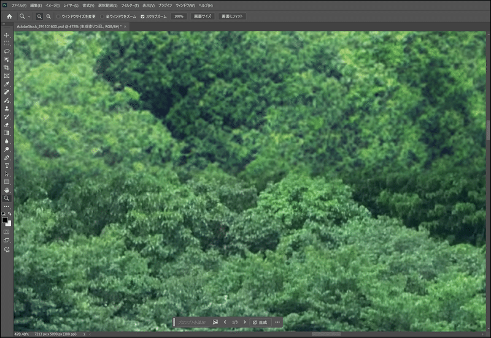This screenshot has width=491, height=338.
Task: Choose the Zoom Out mode icon
Action: pyautogui.click(x=48, y=17)
